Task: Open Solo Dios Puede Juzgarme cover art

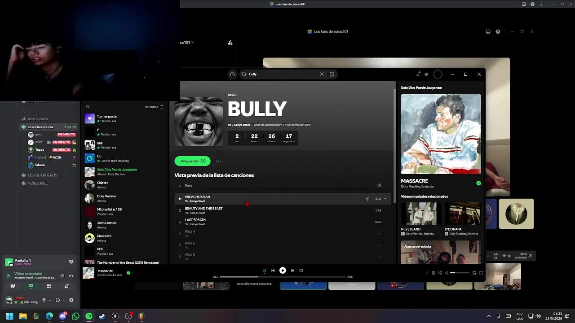Action: pos(441,134)
